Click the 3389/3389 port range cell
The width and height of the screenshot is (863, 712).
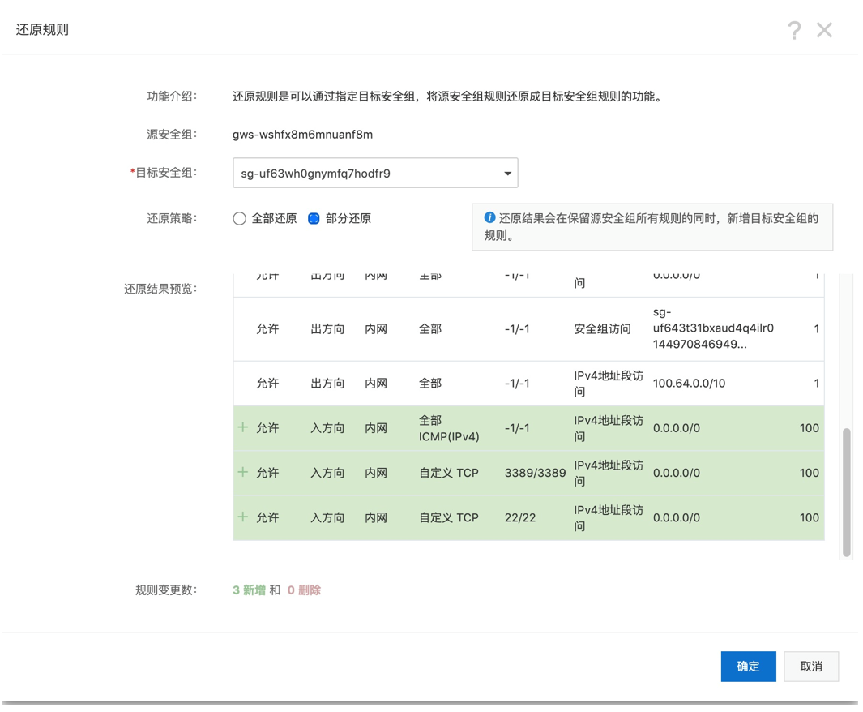click(x=535, y=473)
